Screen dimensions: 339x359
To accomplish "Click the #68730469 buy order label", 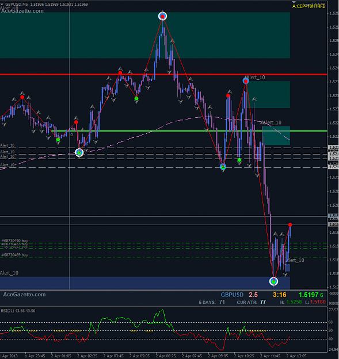I will coord(15,255).
